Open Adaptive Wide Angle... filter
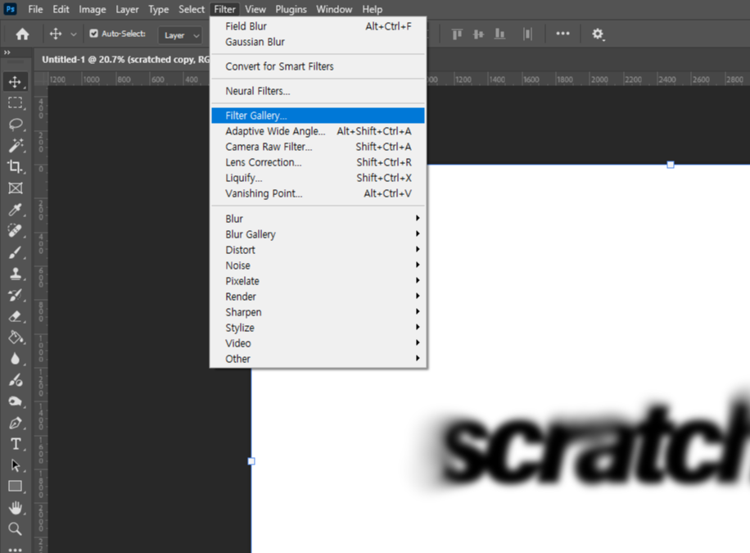Image resolution: width=750 pixels, height=553 pixels. pos(318,131)
